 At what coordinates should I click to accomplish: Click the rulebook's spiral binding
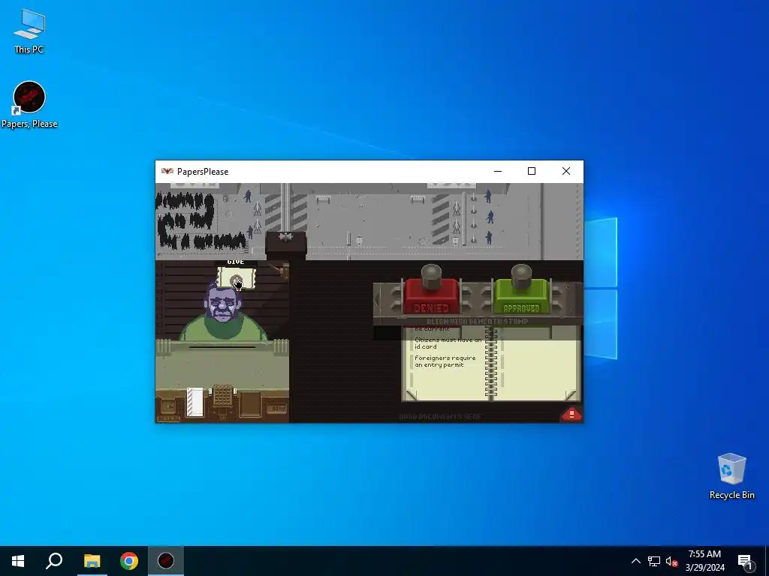click(491, 362)
